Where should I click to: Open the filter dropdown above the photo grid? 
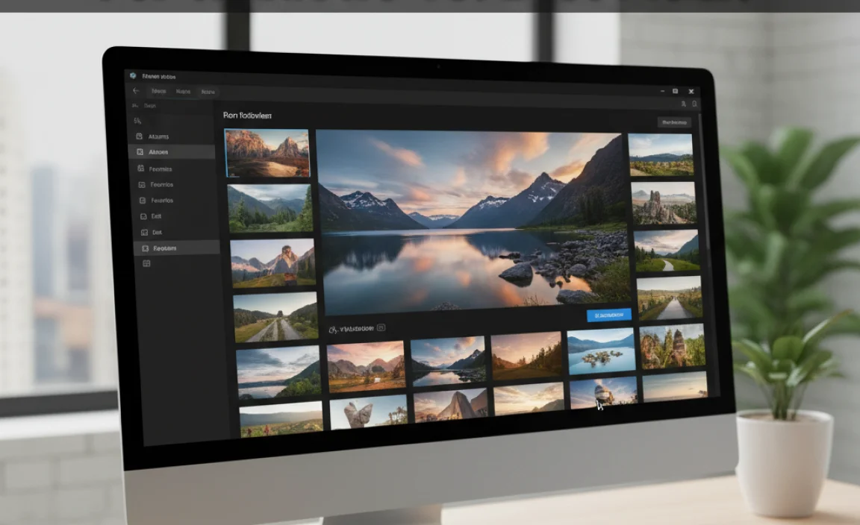pyautogui.click(x=673, y=122)
